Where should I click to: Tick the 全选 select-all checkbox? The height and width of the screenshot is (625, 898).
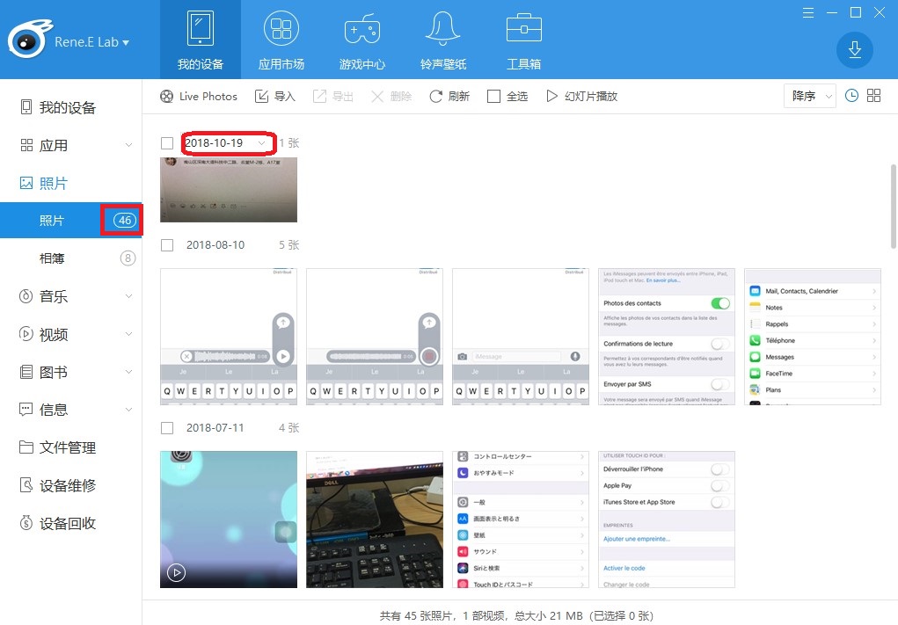[x=493, y=96]
